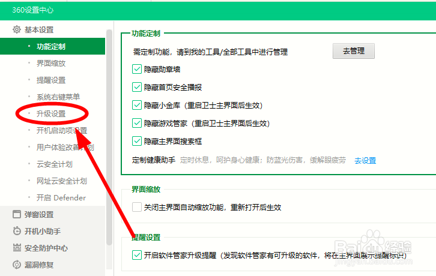This screenshot has width=436, height=276.
Task: Uncheck 隐藏首页安全播报 checkbox
Action: click(137, 87)
